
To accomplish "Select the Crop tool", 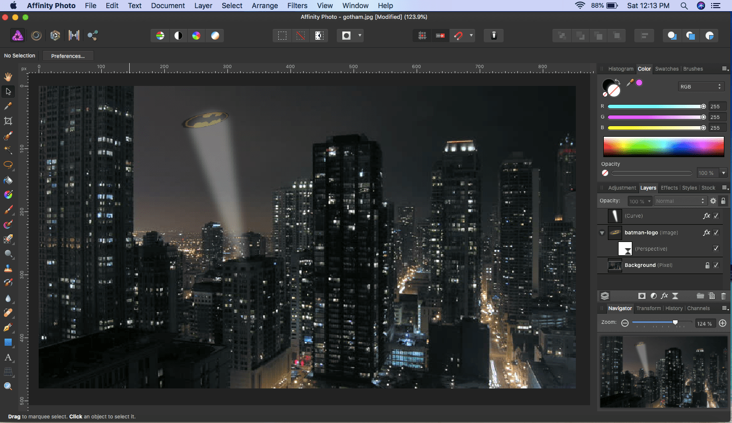I will click(x=8, y=121).
